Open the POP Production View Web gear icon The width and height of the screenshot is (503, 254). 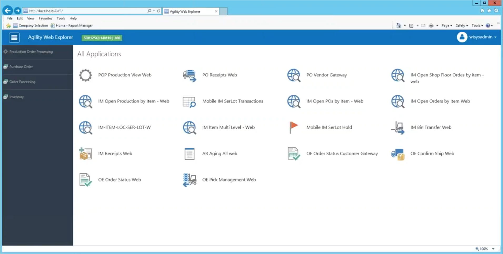pyautogui.click(x=86, y=75)
